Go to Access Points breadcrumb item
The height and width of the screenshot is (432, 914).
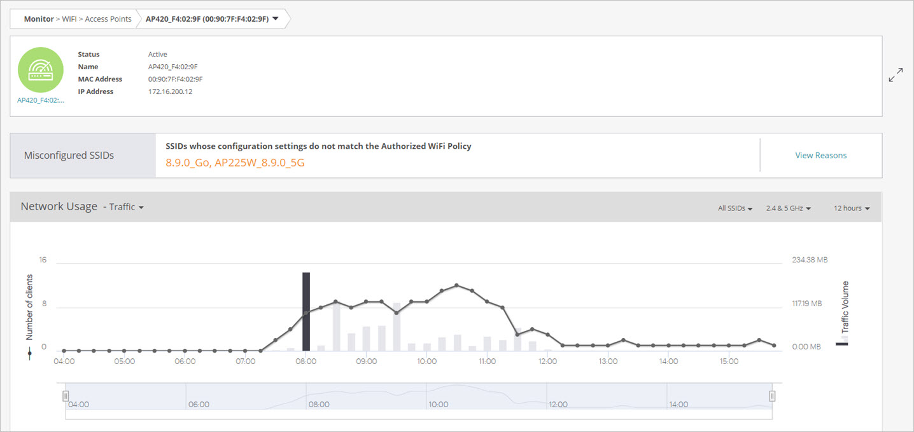point(108,19)
